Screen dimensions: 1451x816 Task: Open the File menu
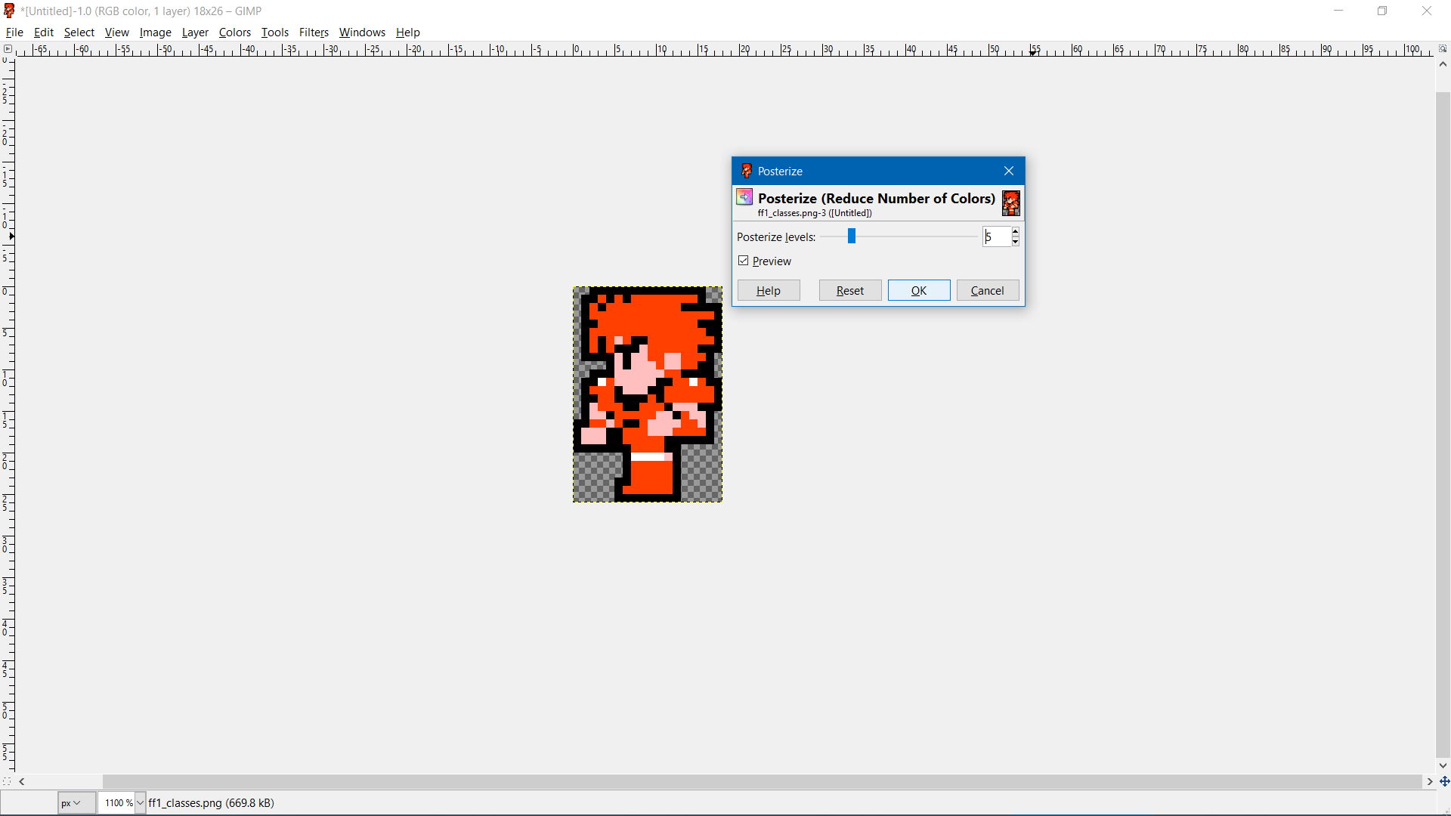point(15,32)
